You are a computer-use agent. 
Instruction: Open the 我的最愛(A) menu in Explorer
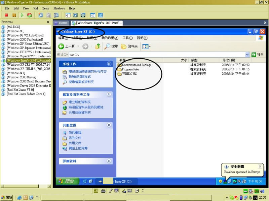[110, 38]
